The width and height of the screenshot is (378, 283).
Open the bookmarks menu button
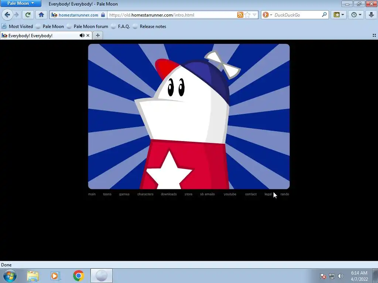[339, 15]
